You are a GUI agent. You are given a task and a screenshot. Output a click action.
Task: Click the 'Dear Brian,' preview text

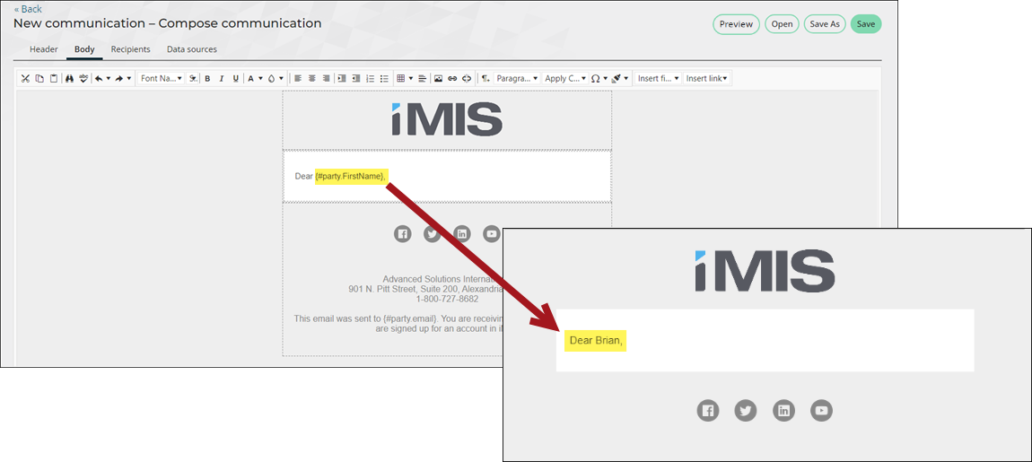pos(596,341)
